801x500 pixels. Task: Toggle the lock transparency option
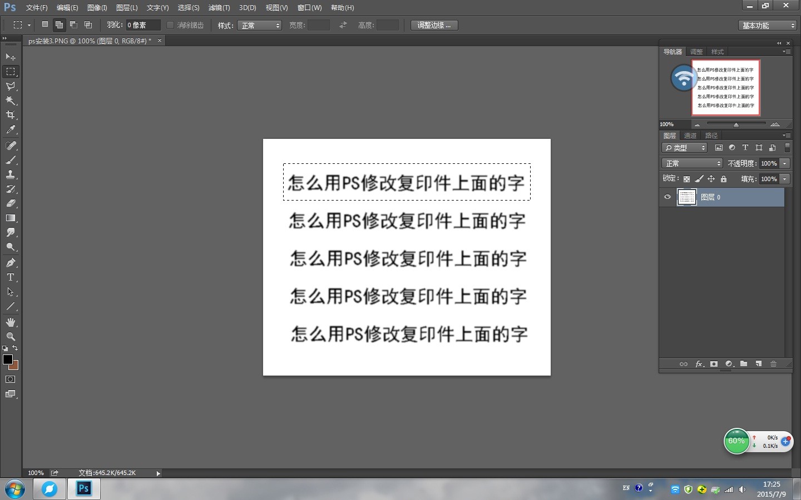pos(686,179)
